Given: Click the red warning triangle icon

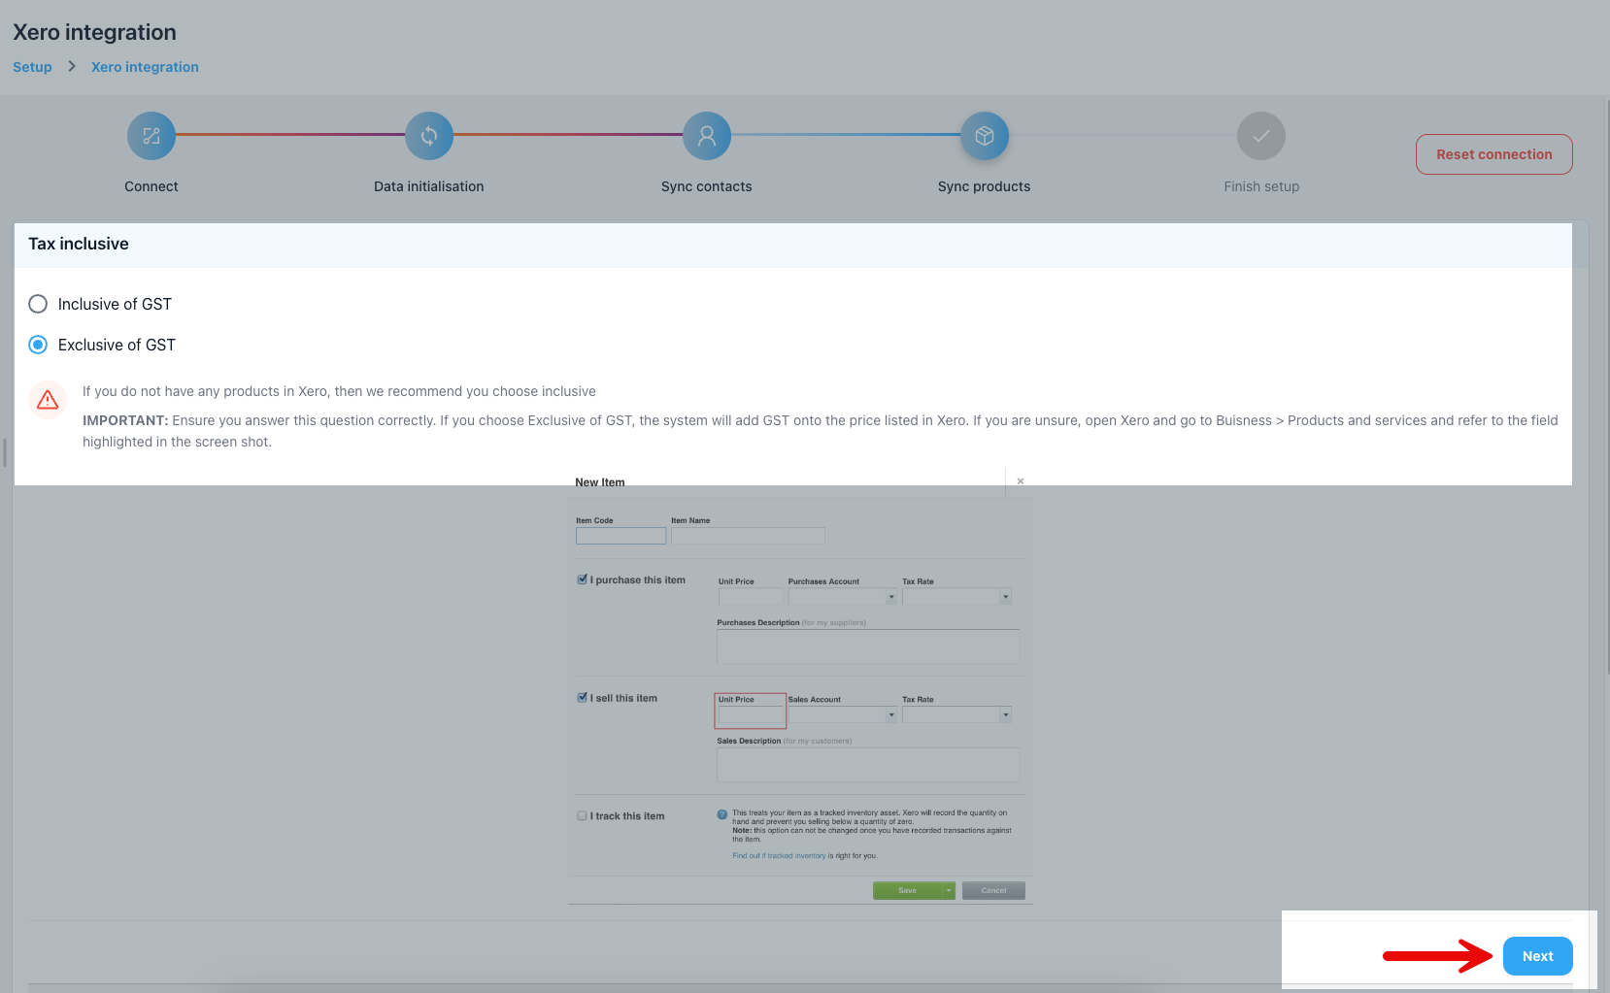Looking at the screenshot, I should (x=48, y=400).
